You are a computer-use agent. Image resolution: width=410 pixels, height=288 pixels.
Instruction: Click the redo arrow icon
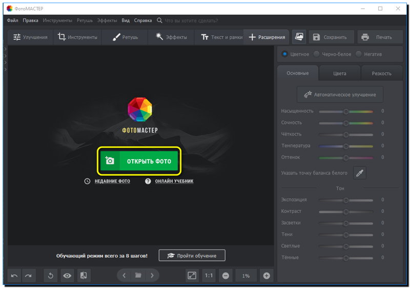point(29,275)
